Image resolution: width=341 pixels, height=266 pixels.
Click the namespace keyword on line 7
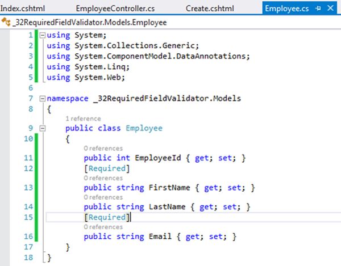pos(68,99)
